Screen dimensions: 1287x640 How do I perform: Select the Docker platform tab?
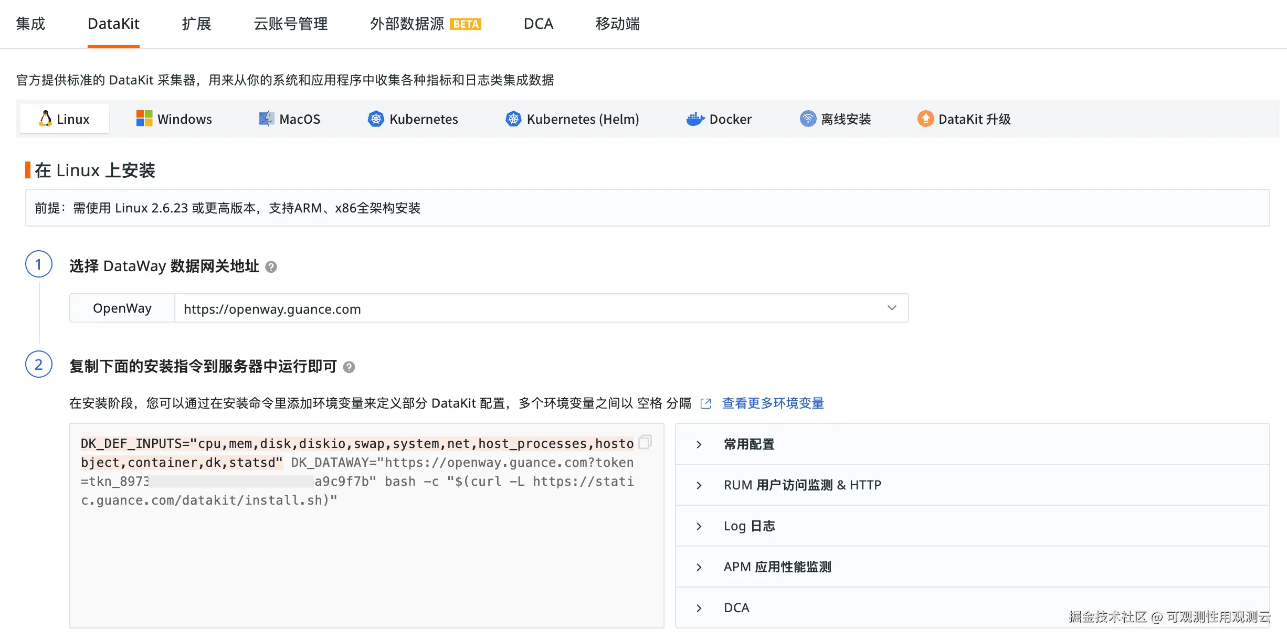click(719, 119)
